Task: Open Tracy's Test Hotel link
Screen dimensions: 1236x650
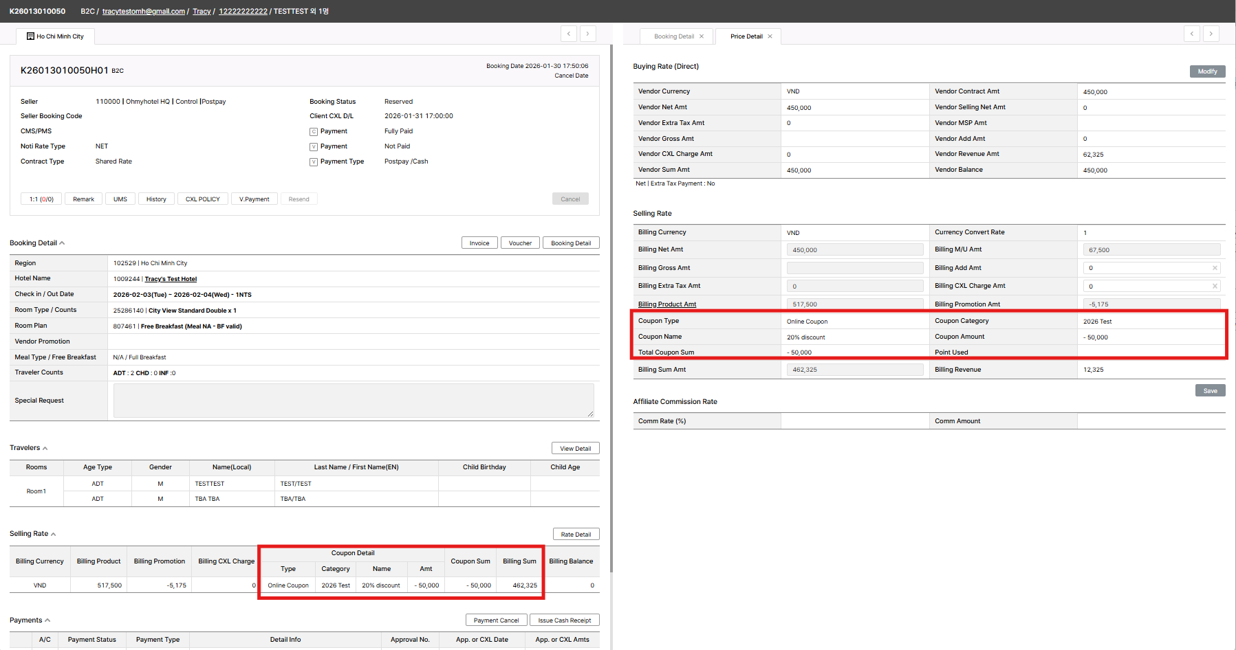Action: click(x=171, y=279)
